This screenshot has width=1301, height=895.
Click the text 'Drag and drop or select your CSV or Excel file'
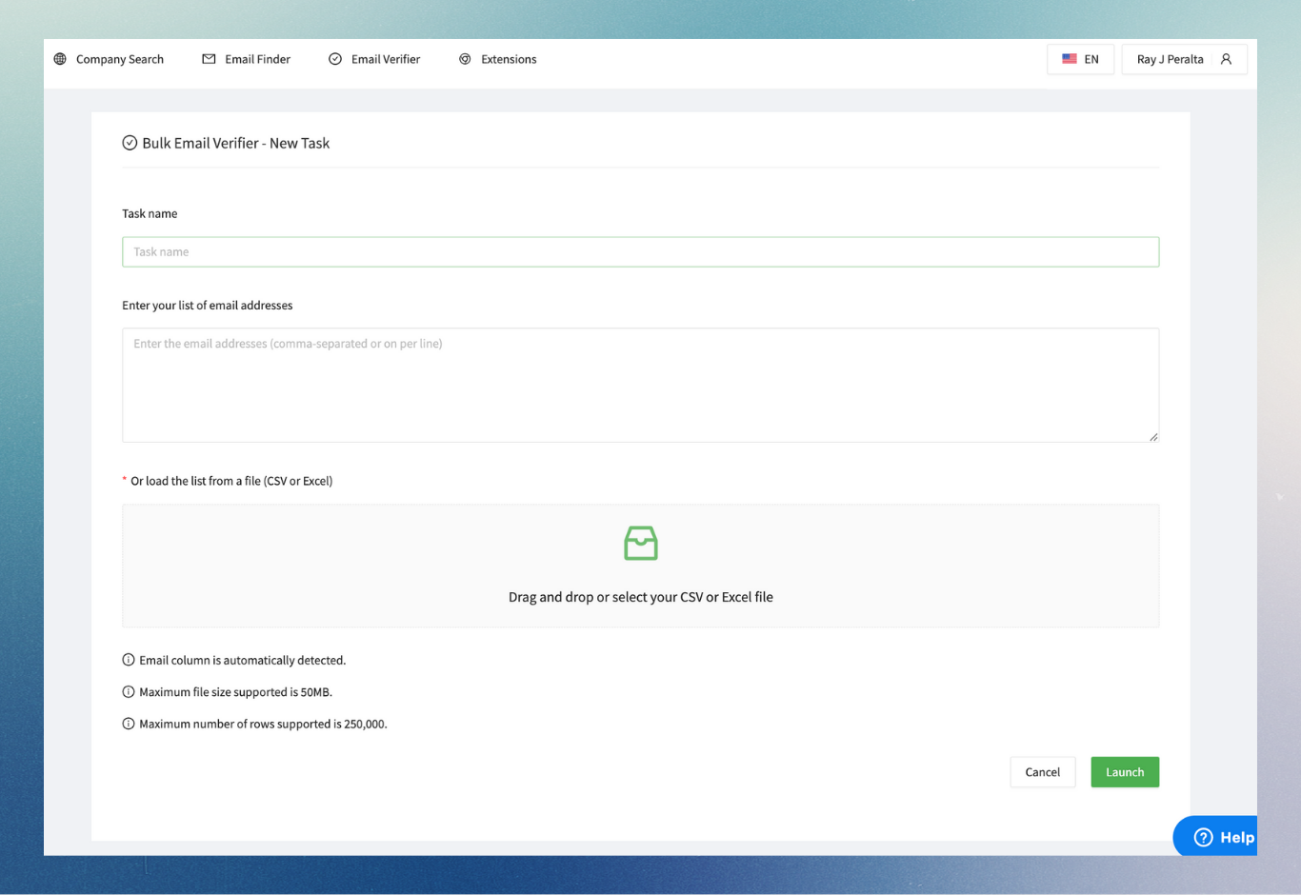(x=641, y=597)
